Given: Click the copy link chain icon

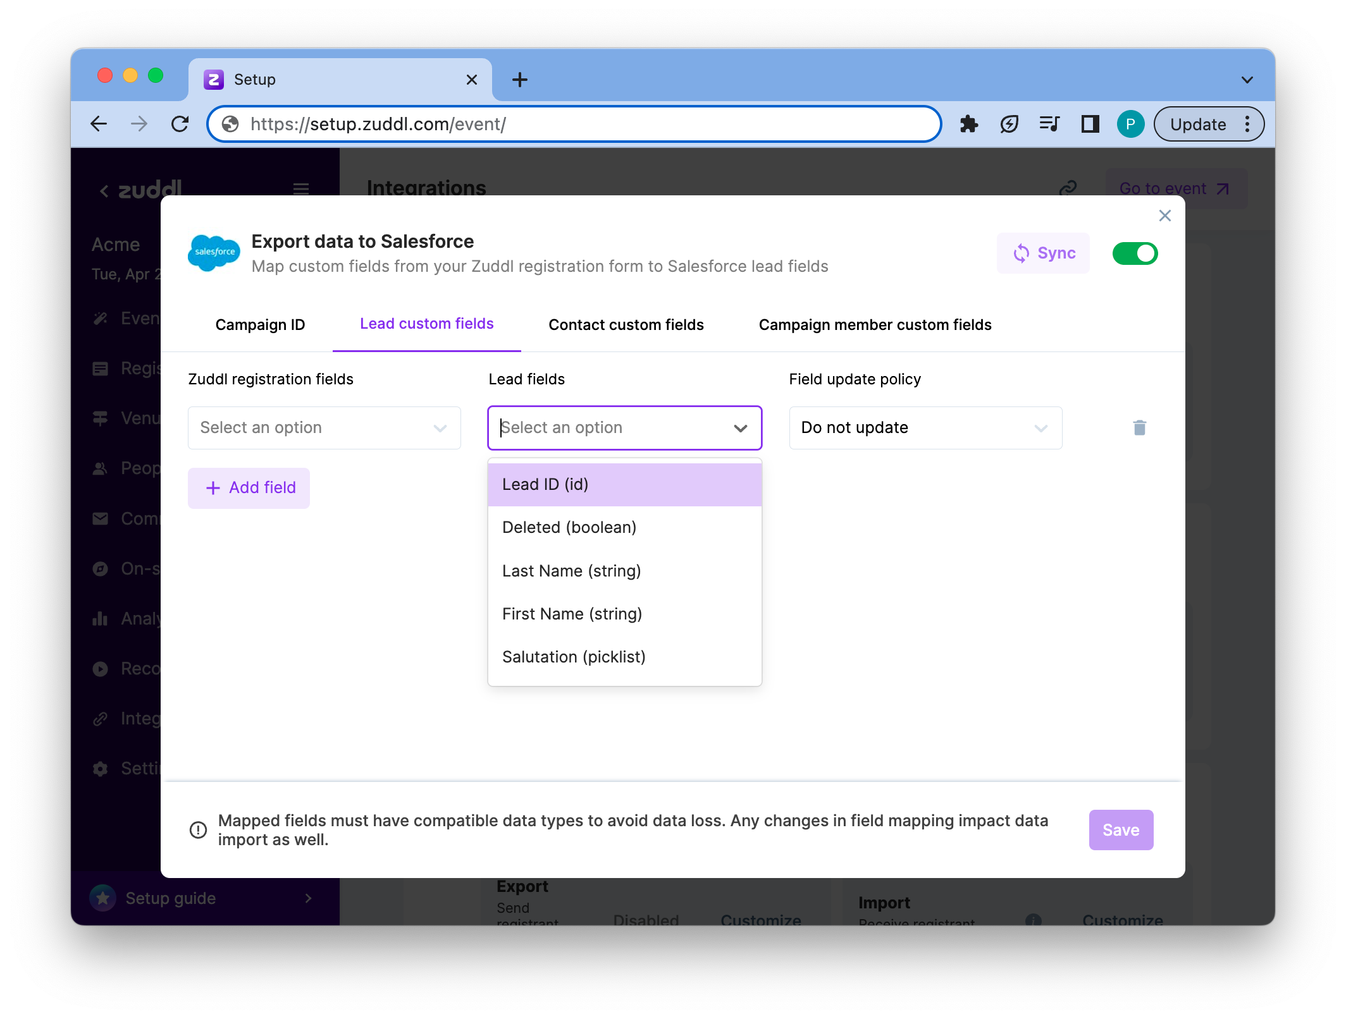Looking at the screenshot, I should point(1068,188).
